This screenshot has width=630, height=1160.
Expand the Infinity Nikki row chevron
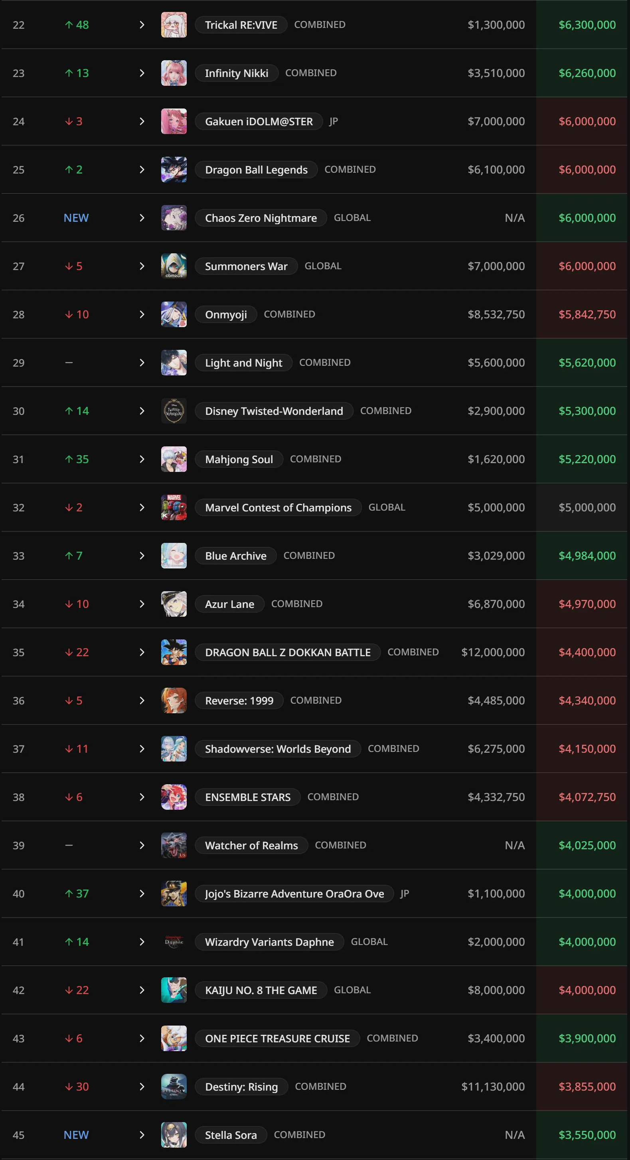pyautogui.click(x=142, y=73)
